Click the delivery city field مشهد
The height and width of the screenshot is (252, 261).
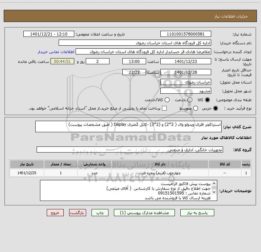point(186,91)
